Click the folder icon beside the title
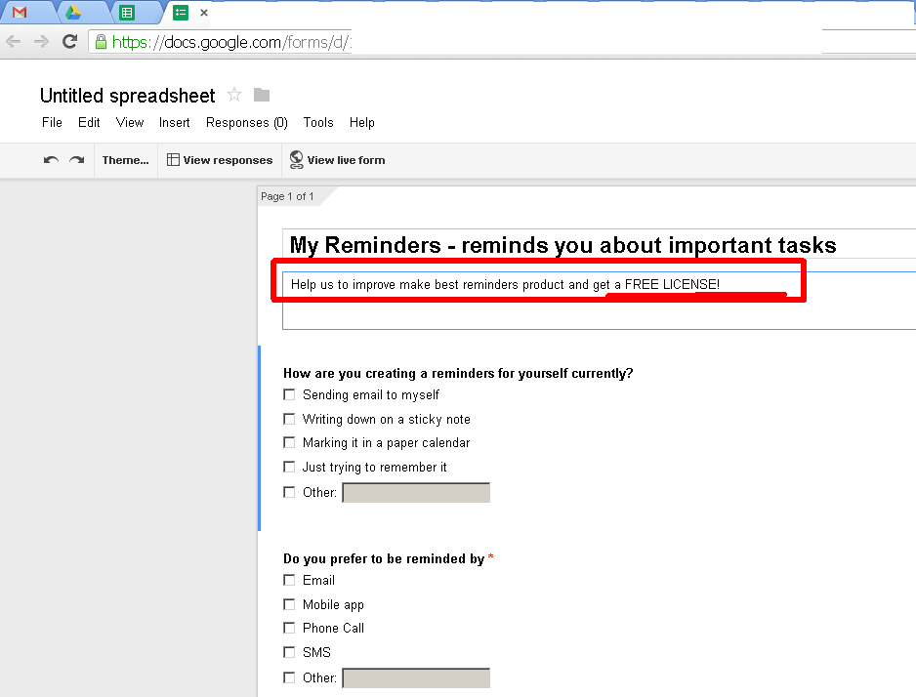 pyautogui.click(x=262, y=95)
